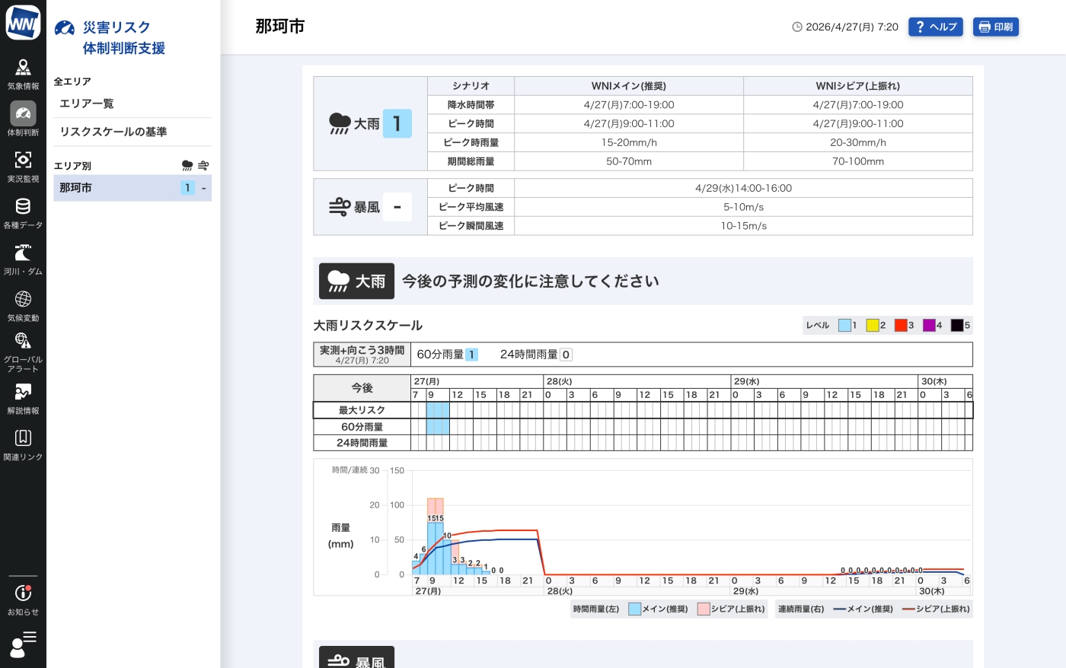Toggle the wind icon above the area list
The height and width of the screenshot is (668, 1066).
pos(203,165)
